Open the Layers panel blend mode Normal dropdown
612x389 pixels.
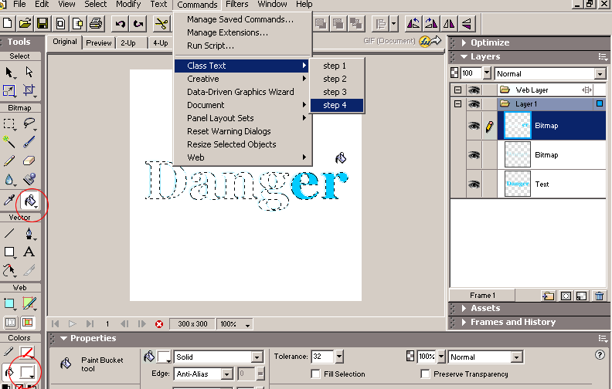click(x=600, y=73)
